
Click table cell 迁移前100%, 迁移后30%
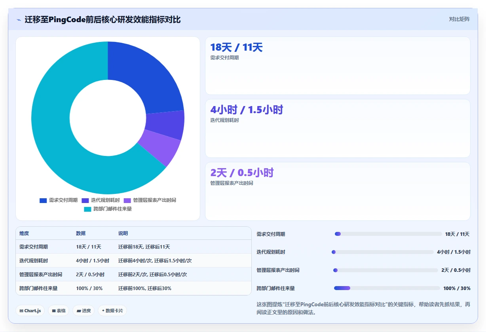coord(145,288)
